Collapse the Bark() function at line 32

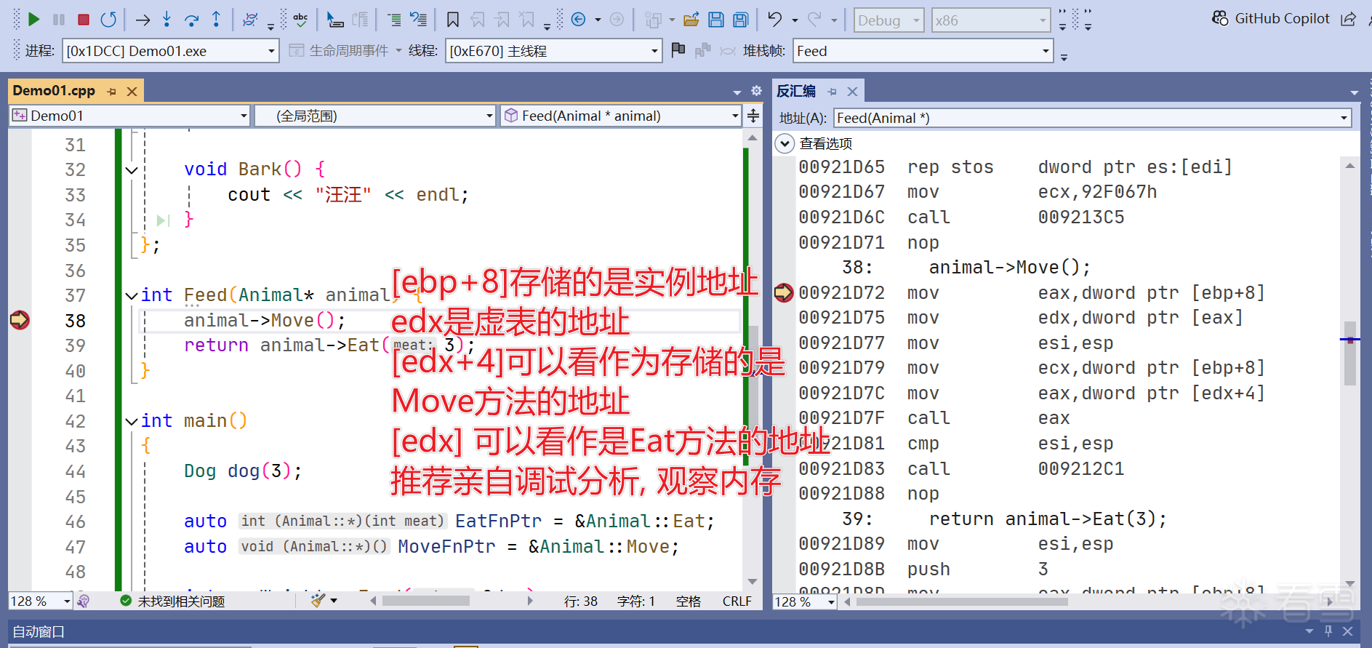click(x=132, y=170)
